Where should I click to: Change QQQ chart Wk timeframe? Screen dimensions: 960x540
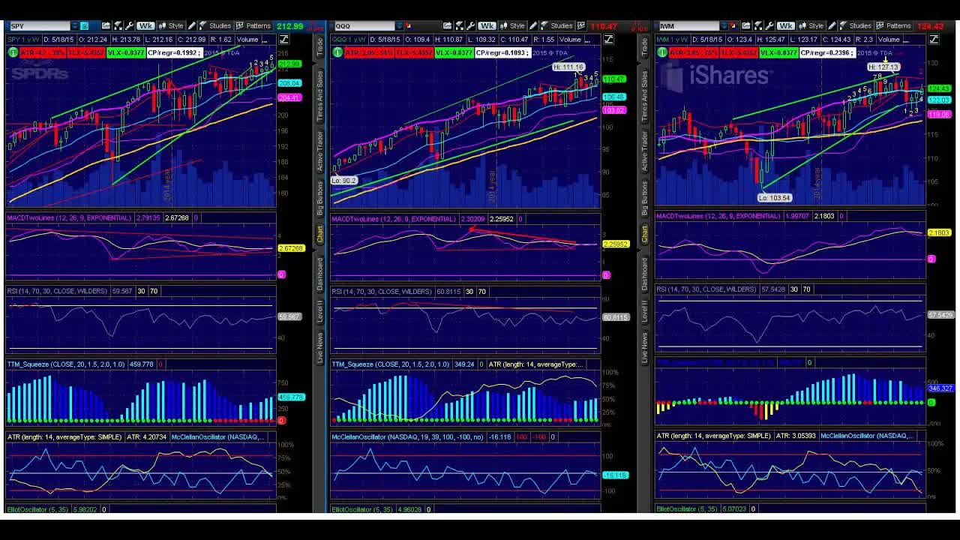click(487, 25)
